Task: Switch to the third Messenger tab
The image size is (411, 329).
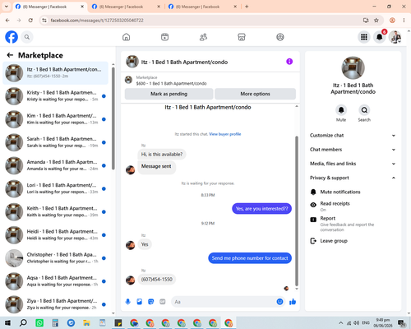Action: point(202,7)
